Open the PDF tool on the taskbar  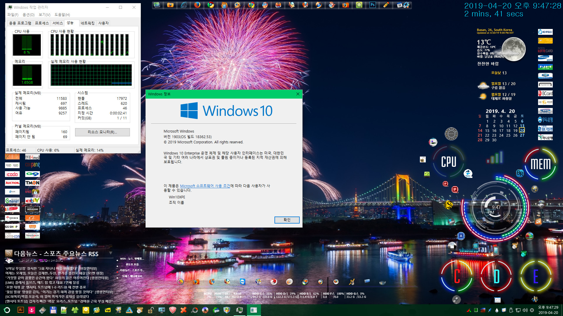tap(108, 310)
